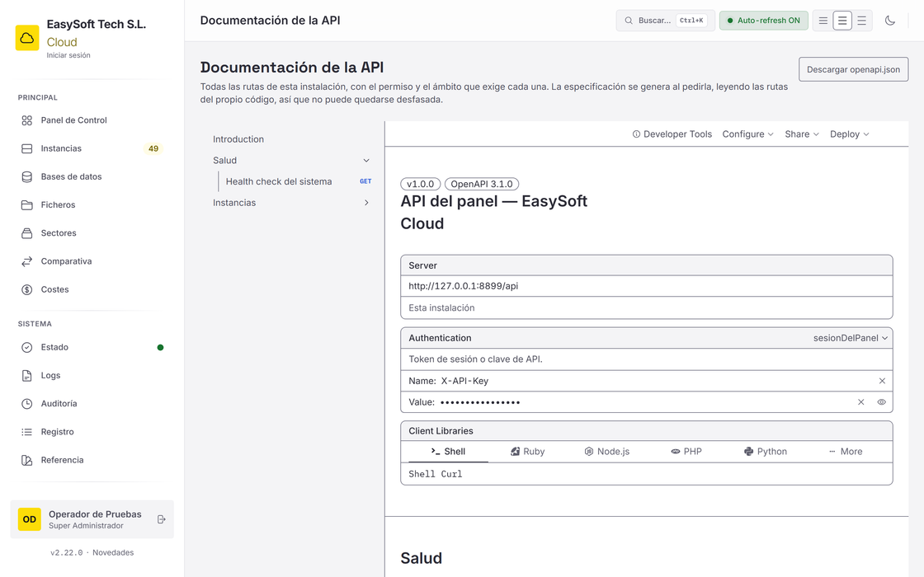Screen dimensions: 924x577
Task: Go to Comparativa menu item
Action: 92,261
